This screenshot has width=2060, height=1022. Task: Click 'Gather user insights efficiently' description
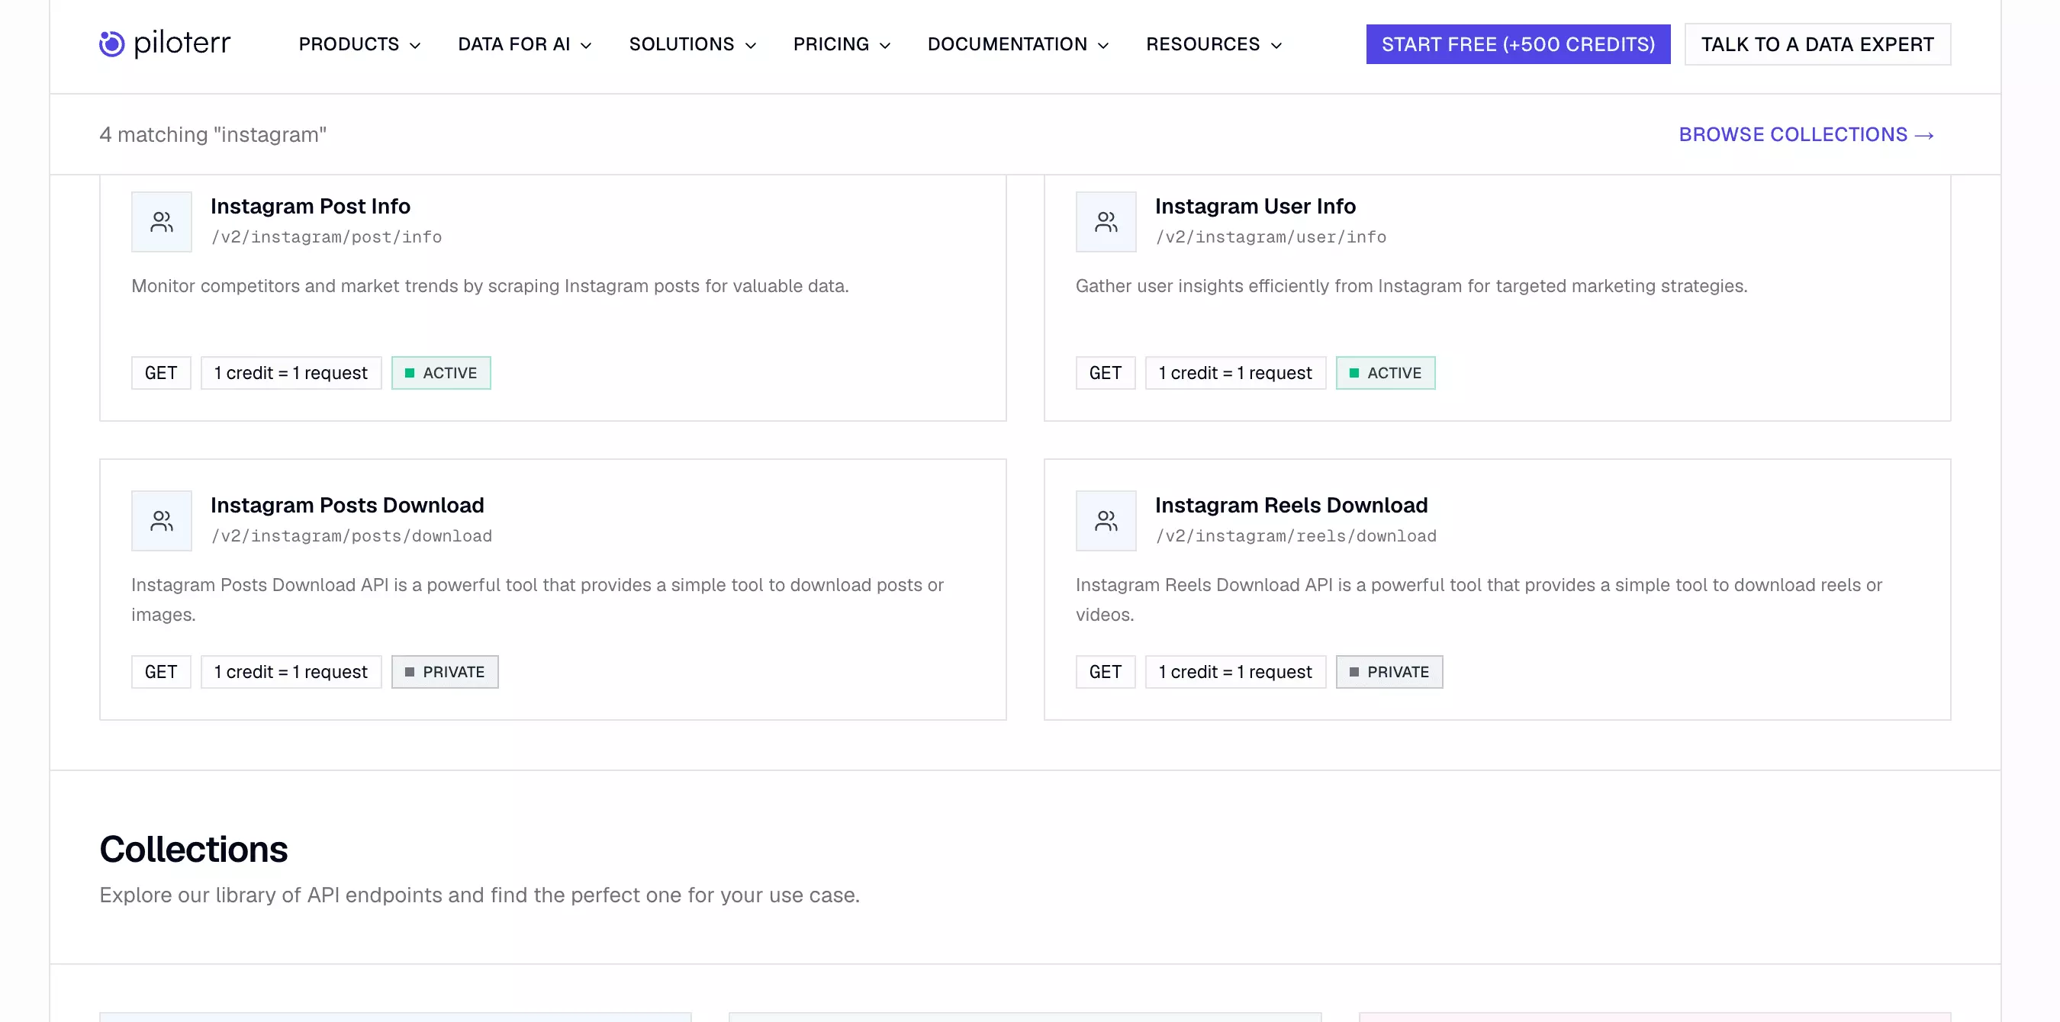[1411, 286]
